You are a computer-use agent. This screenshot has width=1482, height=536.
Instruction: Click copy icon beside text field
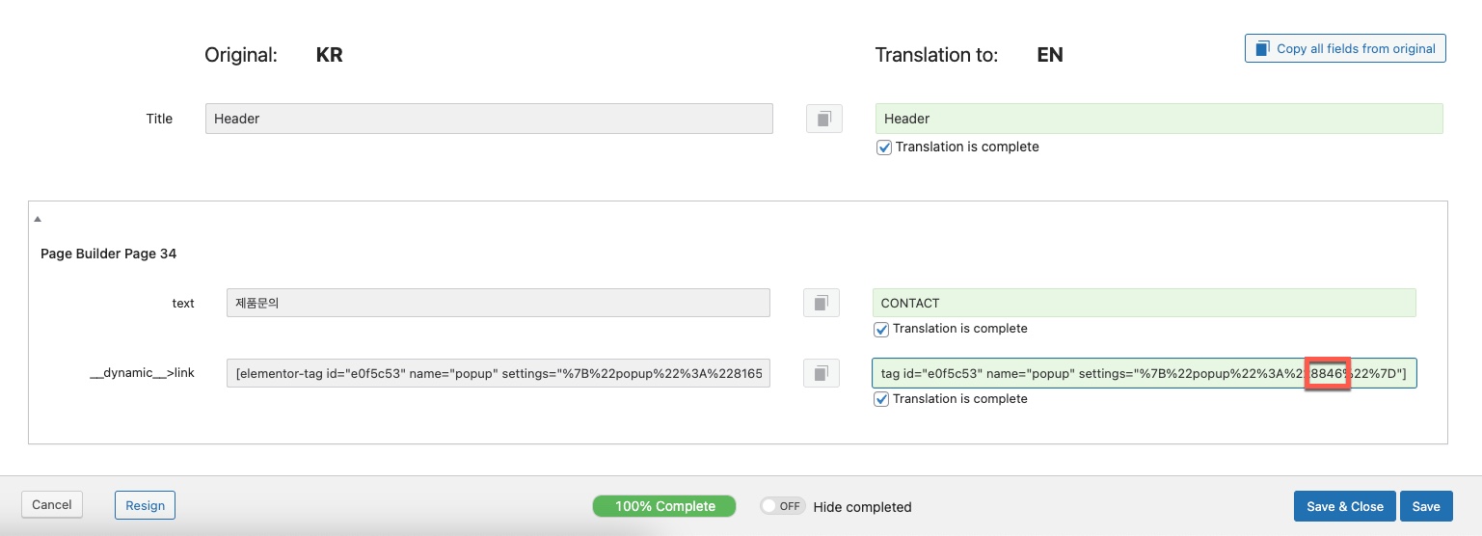click(821, 303)
